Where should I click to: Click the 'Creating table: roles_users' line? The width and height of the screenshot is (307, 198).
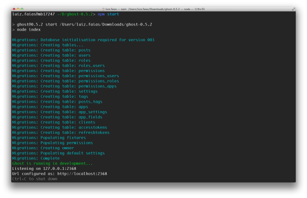click(x=58, y=65)
